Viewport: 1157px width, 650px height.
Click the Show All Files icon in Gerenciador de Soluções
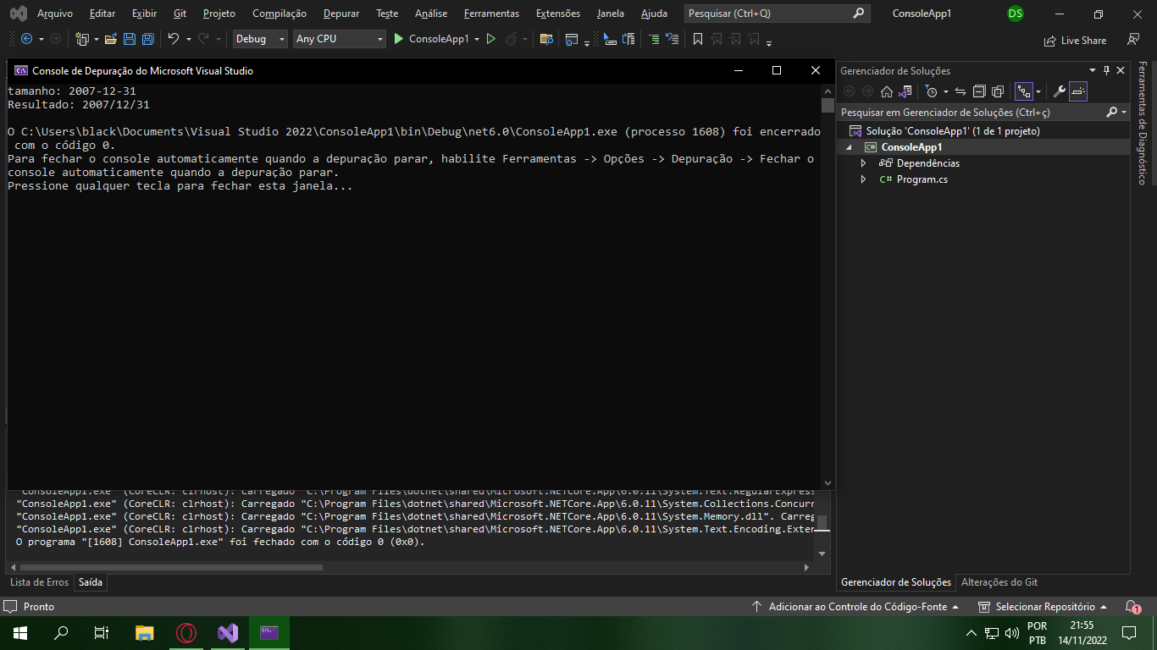coord(998,91)
